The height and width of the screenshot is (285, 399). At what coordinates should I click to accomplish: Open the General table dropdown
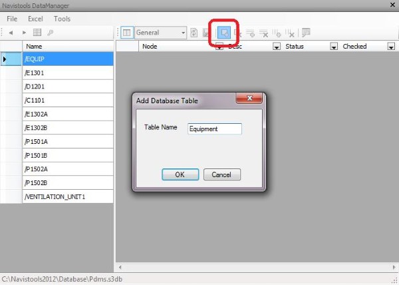[183, 33]
